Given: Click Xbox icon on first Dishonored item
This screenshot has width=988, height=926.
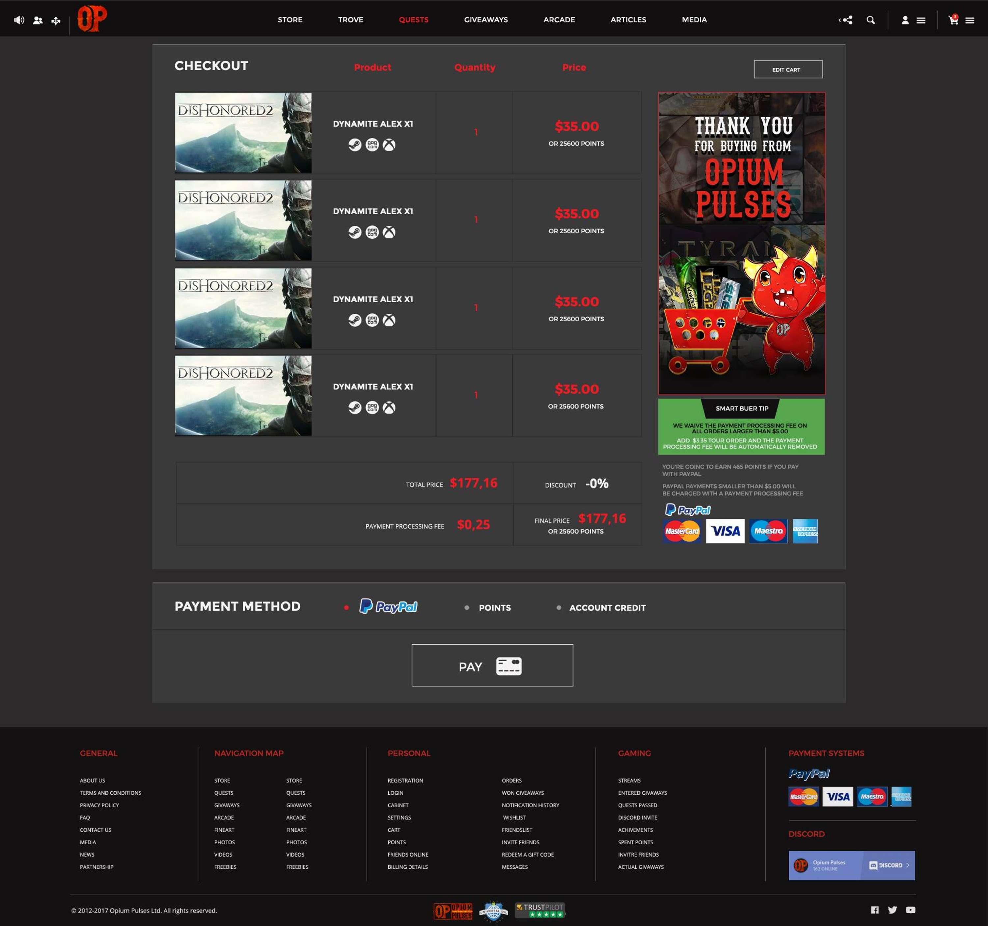Looking at the screenshot, I should coord(389,145).
